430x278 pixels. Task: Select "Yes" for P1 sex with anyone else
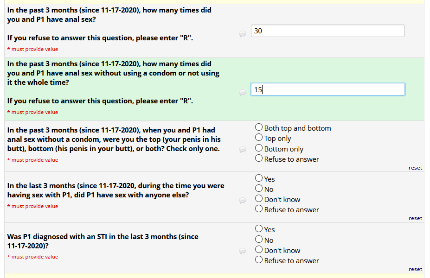pos(259,178)
